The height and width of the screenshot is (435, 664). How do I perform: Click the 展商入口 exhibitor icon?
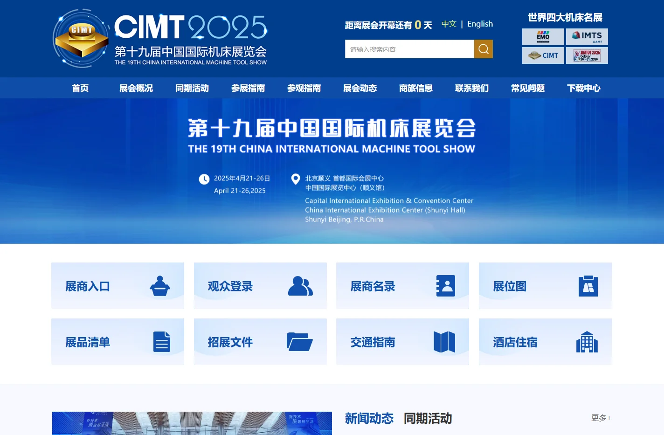[160, 286]
